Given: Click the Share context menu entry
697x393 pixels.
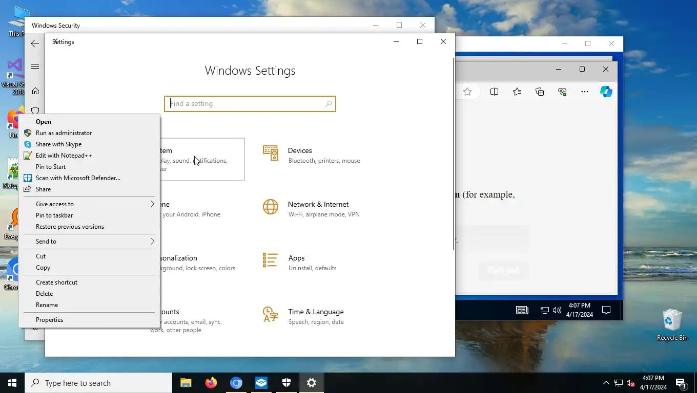Looking at the screenshot, I should pos(89,189).
